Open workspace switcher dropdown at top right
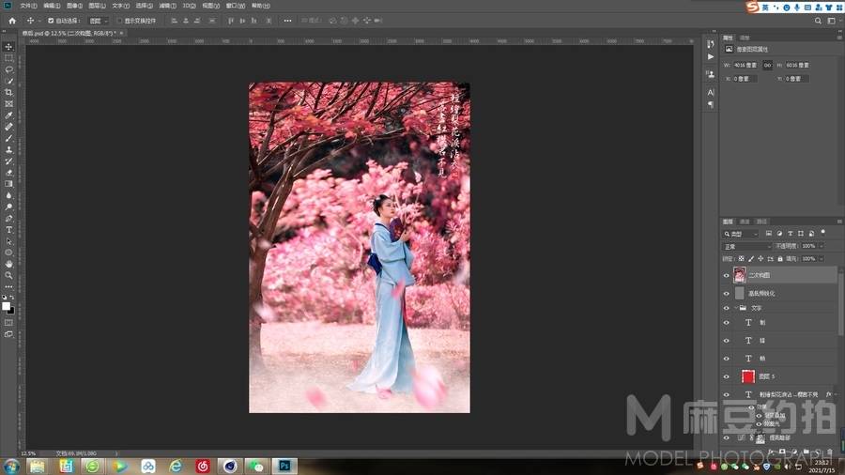The image size is (845, 475). pyautogui.click(x=833, y=21)
